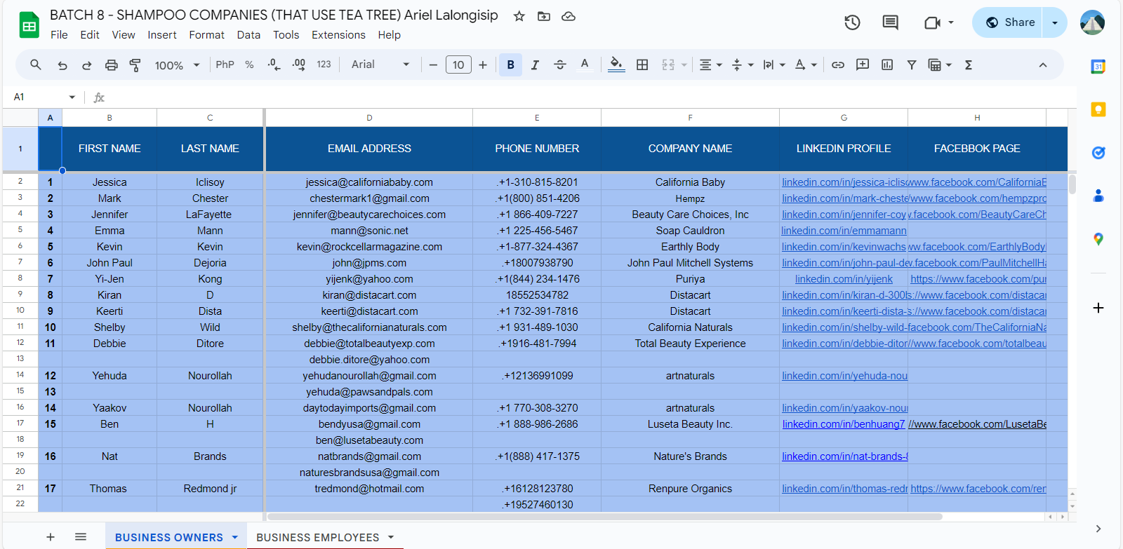Open Google Maps side panel
This screenshot has width=1123, height=549.
(1098, 239)
